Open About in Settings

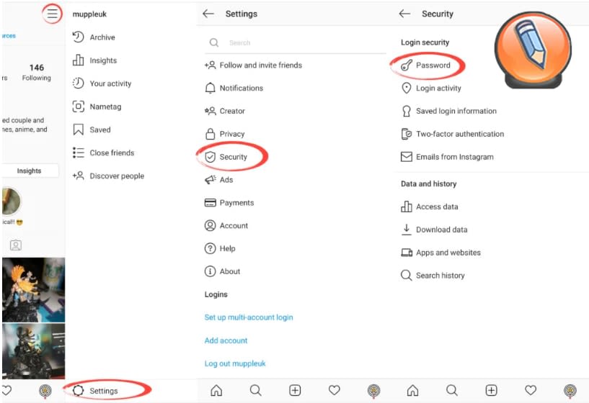coord(222,271)
